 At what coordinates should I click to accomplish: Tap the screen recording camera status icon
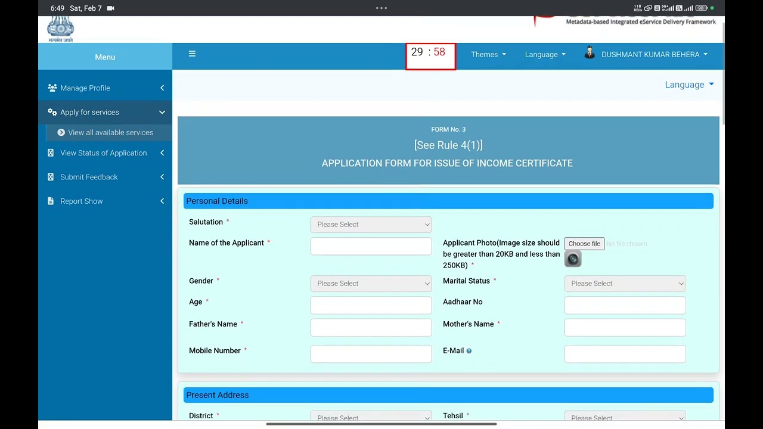pos(110,8)
